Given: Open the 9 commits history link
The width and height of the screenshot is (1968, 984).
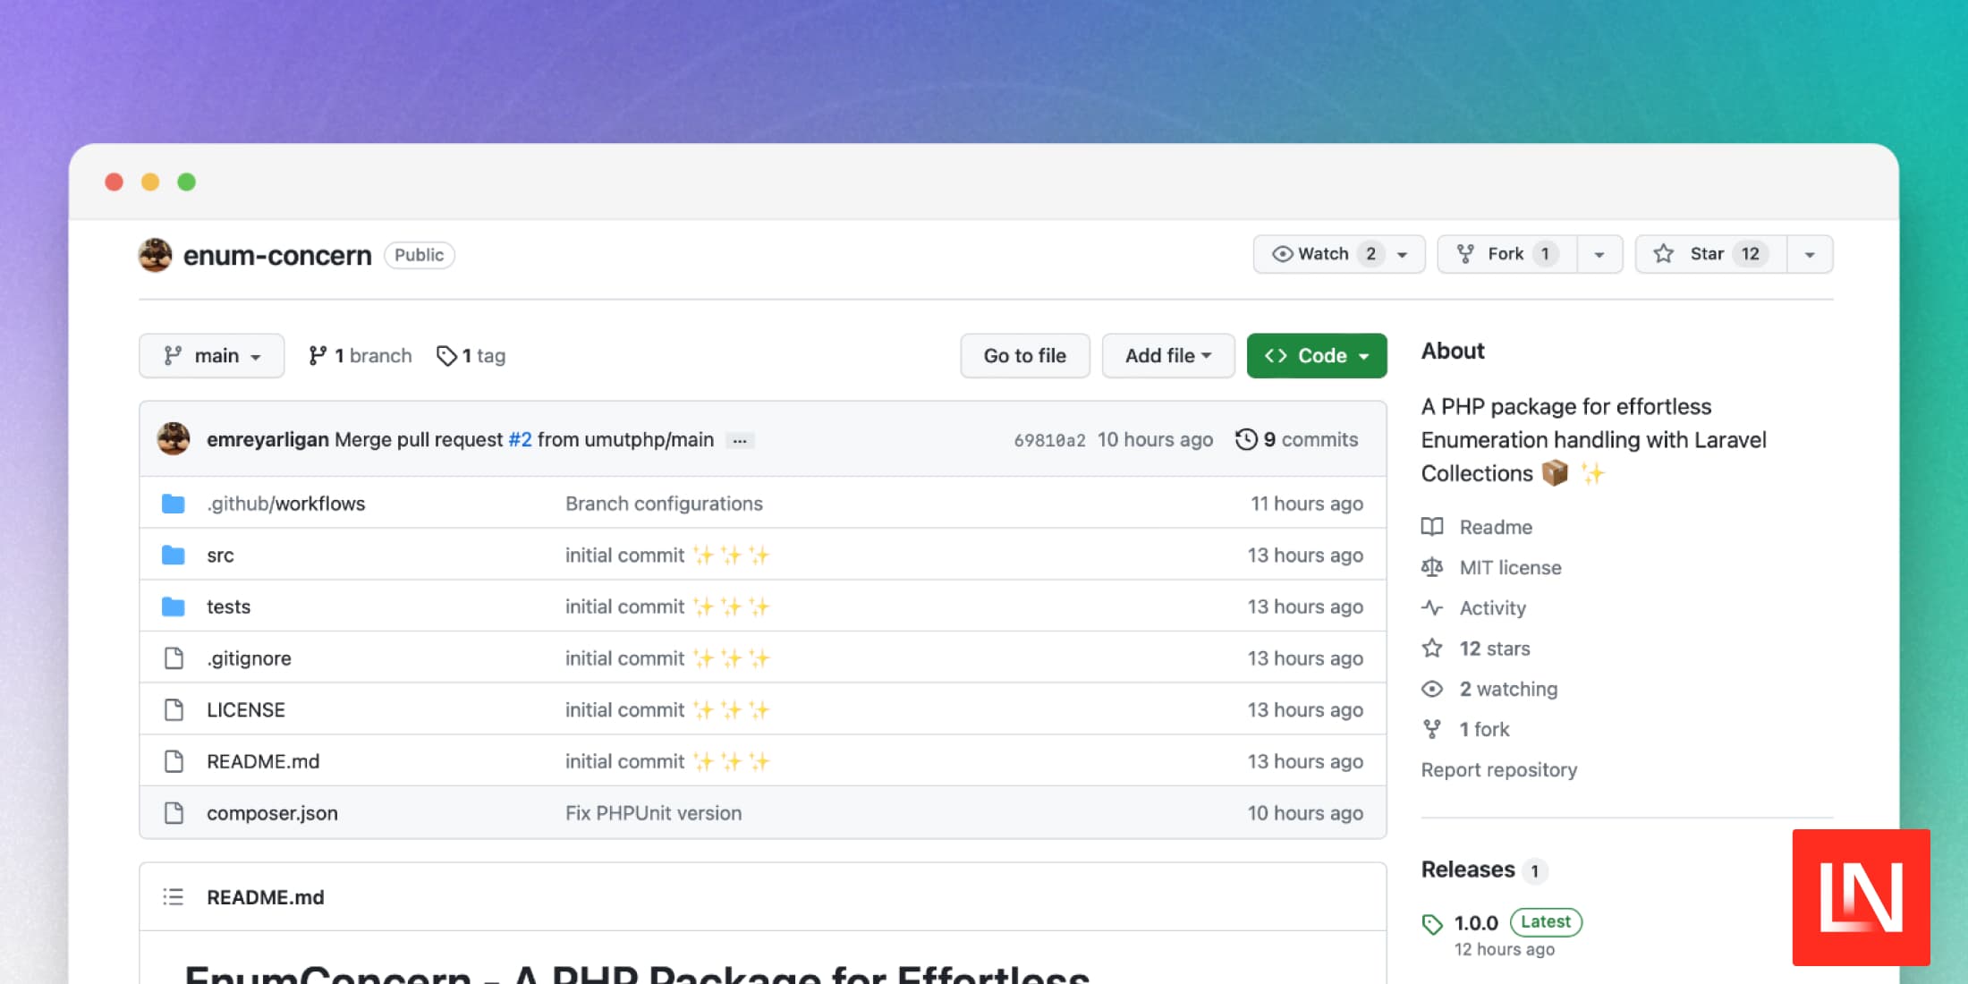Looking at the screenshot, I should pyautogui.click(x=1297, y=439).
